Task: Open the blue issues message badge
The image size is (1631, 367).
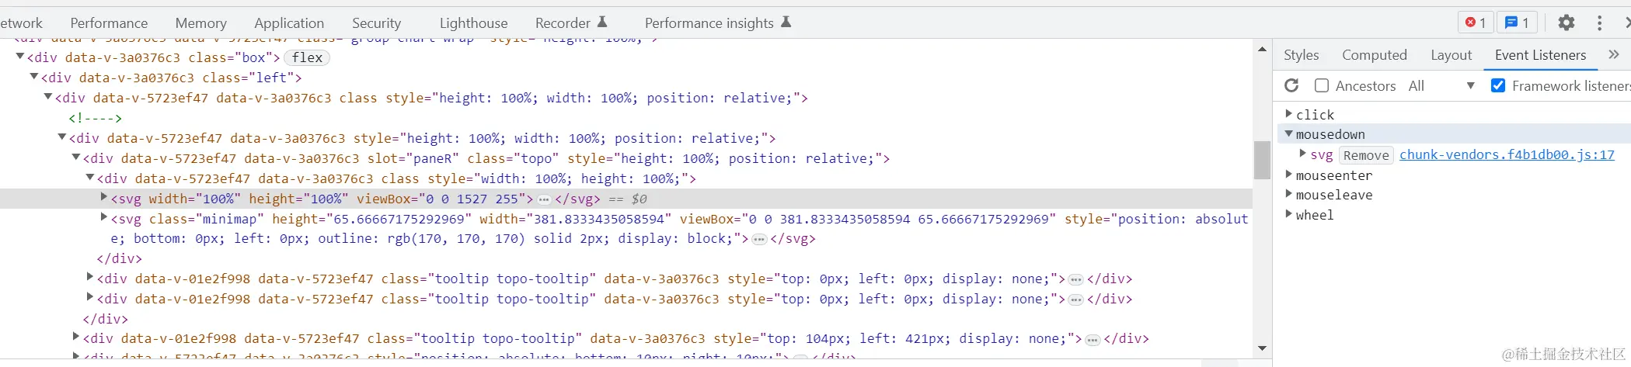Action: coord(1517,23)
